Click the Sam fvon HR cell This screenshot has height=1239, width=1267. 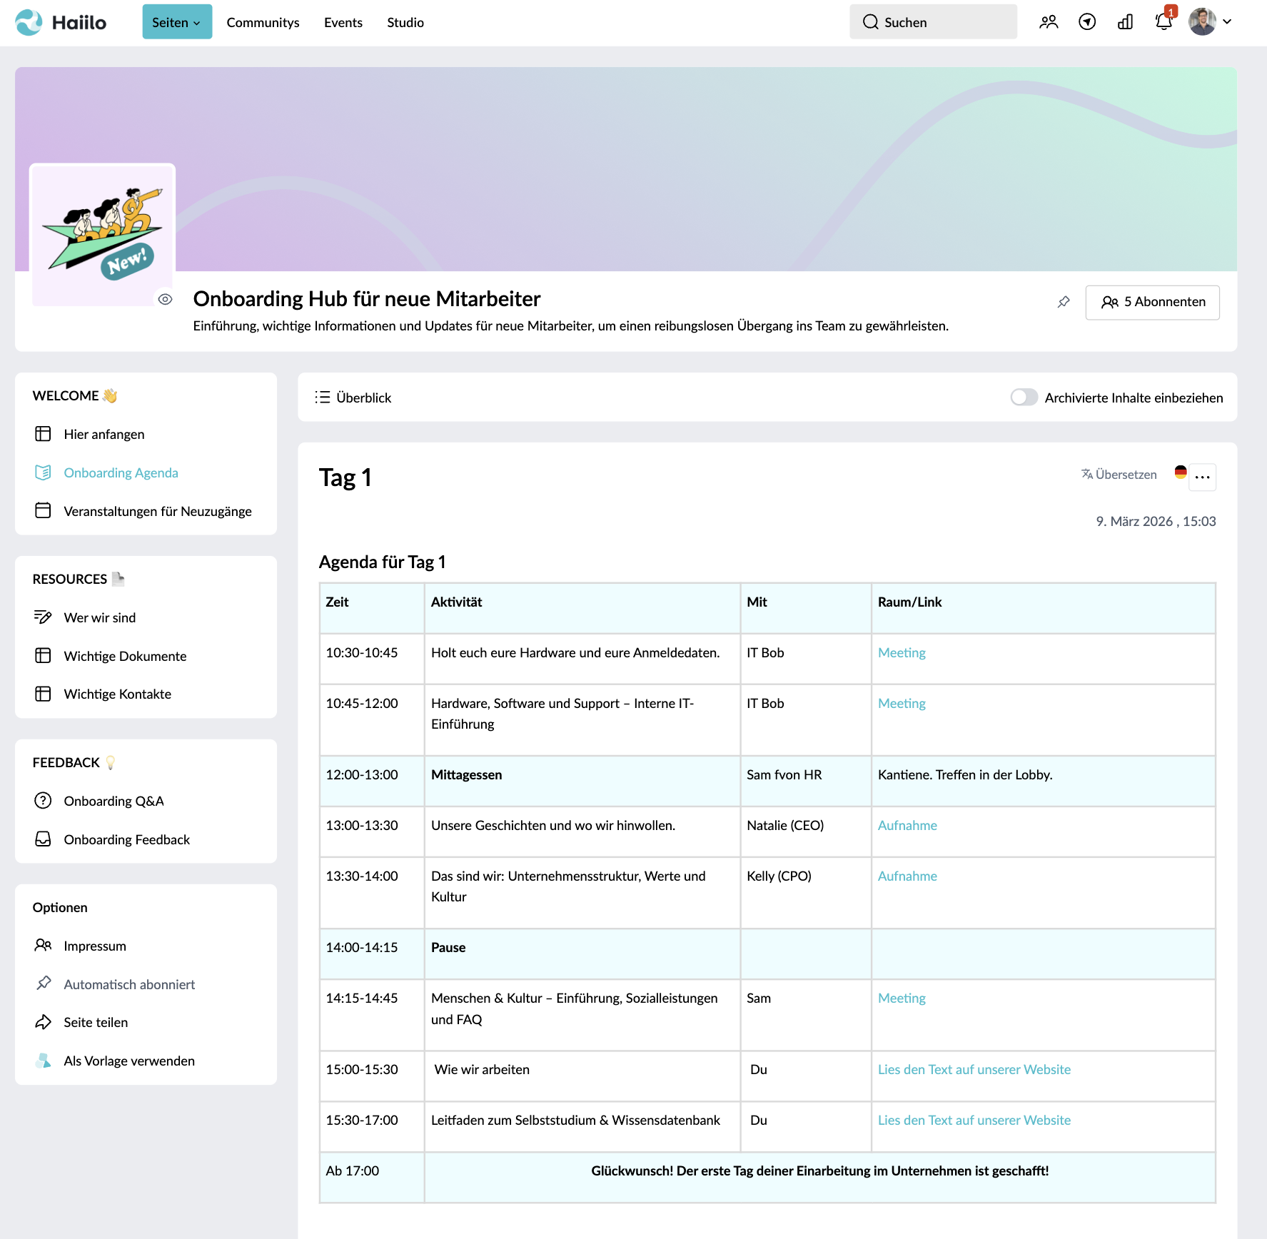coord(806,781)
